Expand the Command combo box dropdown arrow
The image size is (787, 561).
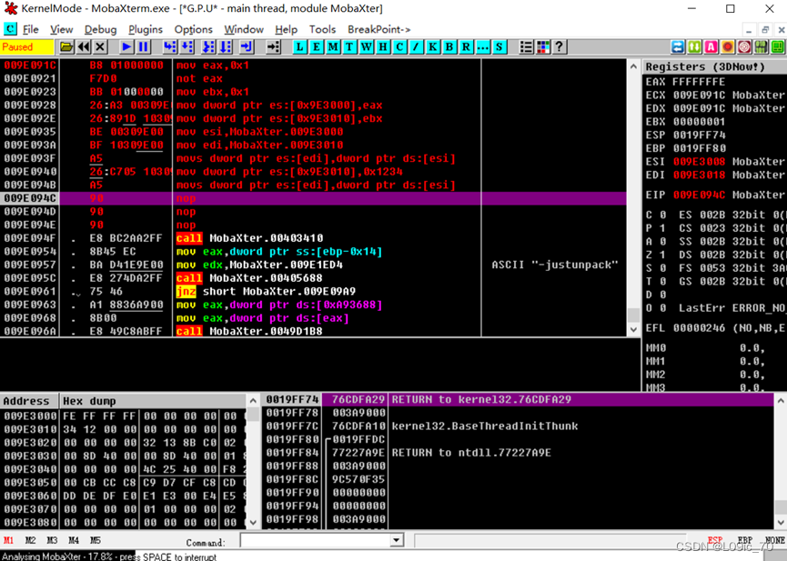[397, 540]
